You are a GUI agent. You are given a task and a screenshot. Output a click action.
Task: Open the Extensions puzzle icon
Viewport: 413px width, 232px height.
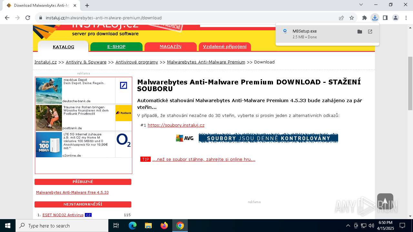pyautogui.click(x=365, y=18)
